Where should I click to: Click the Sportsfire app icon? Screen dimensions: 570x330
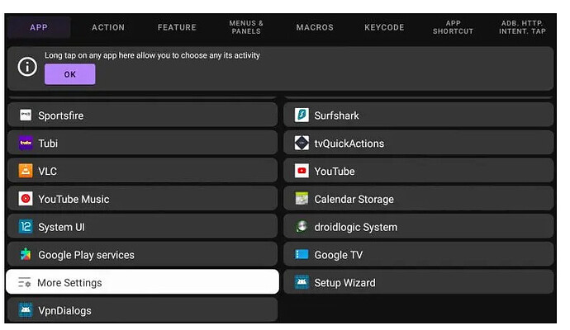[26, 115]
